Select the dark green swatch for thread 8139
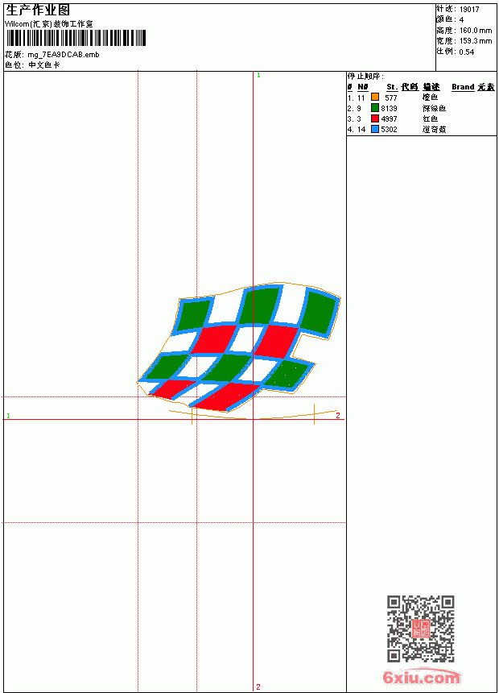 pyautogui.click(x=375, y=107)
